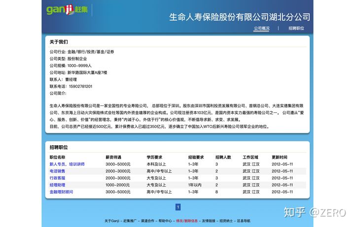Click industry 金融/银行/投资/基金/证券
Image resolution: width=355 pixels, height=227 pixels.
[91, 52]
